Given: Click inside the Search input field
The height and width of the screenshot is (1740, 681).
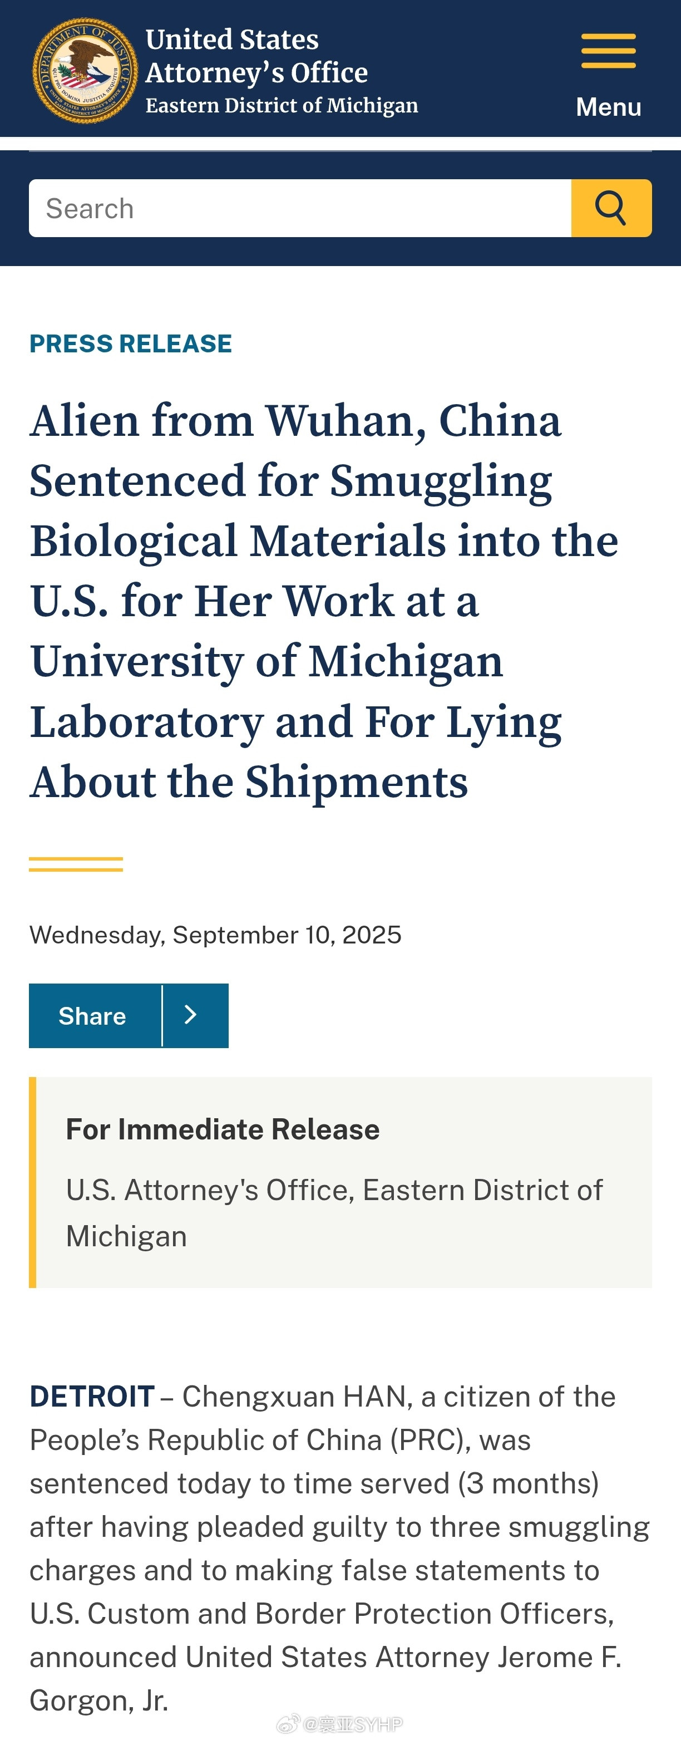Looking at the screenshot, I should pos(300,208).
